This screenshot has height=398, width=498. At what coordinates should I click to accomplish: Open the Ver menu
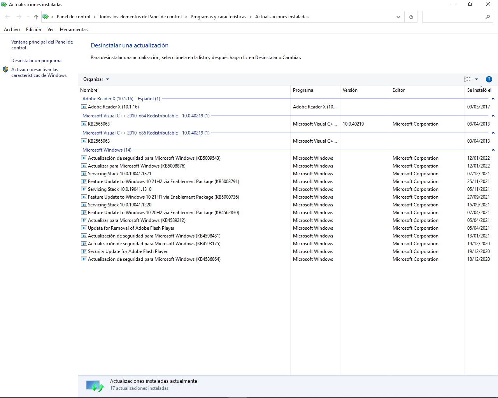51,30
